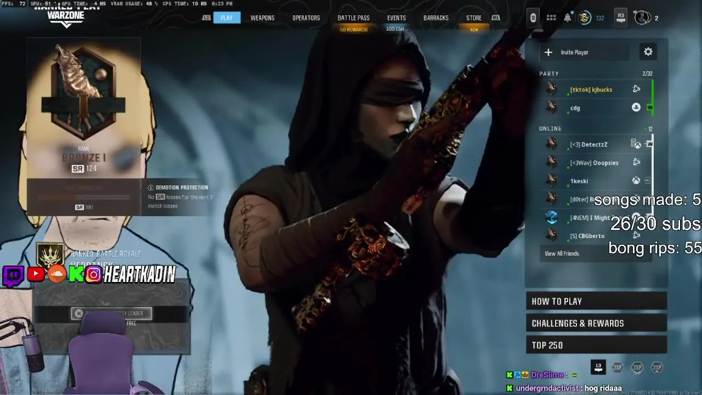
Task: Open the PLAY tab
Action: click(x=227, y=18)
